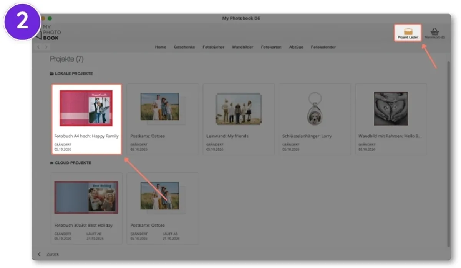Click the My Photobook logo
461x268 pixels.
[48, 33]
